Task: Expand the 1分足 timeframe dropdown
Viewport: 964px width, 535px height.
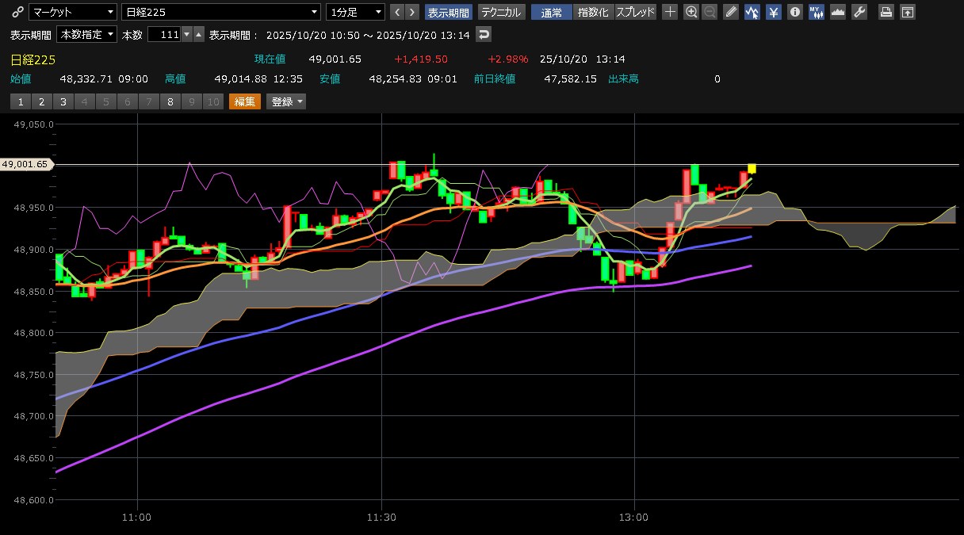Action: click(355, 12)
